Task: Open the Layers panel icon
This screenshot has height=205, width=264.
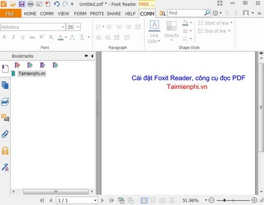Action: pos(5,101)
